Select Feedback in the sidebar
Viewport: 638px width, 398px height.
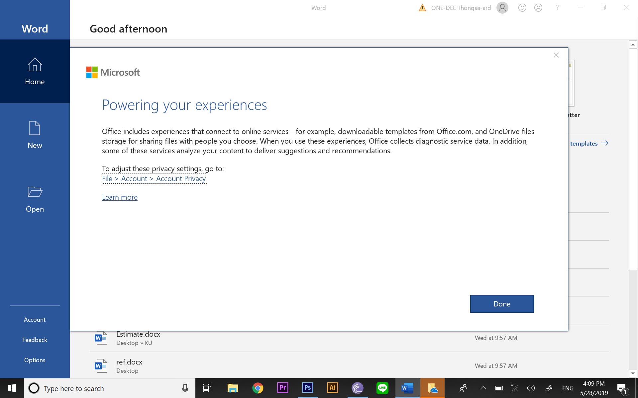coord(35,340)
